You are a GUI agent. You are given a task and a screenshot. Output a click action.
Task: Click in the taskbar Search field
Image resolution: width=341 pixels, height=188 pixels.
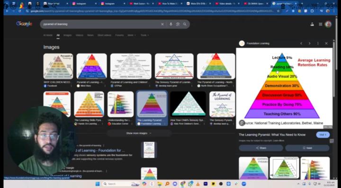click(x=121, y=184)
